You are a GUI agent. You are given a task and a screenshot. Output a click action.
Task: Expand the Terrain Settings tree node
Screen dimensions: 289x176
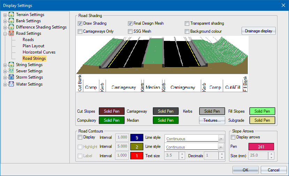click(5, 15)
